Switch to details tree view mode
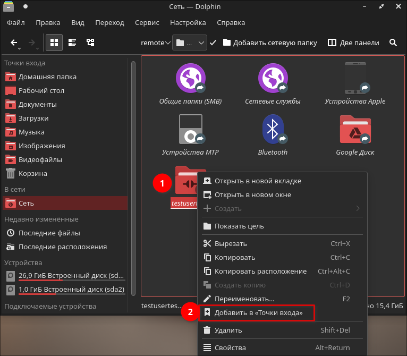Screen dimensions: 407x356 point(90,43)
